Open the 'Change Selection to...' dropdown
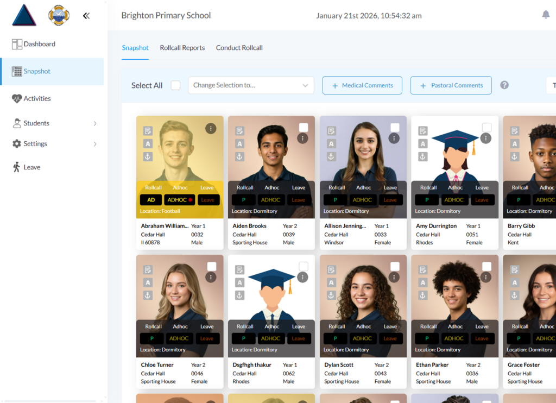556x403 pixels. (x=251, y=85)
